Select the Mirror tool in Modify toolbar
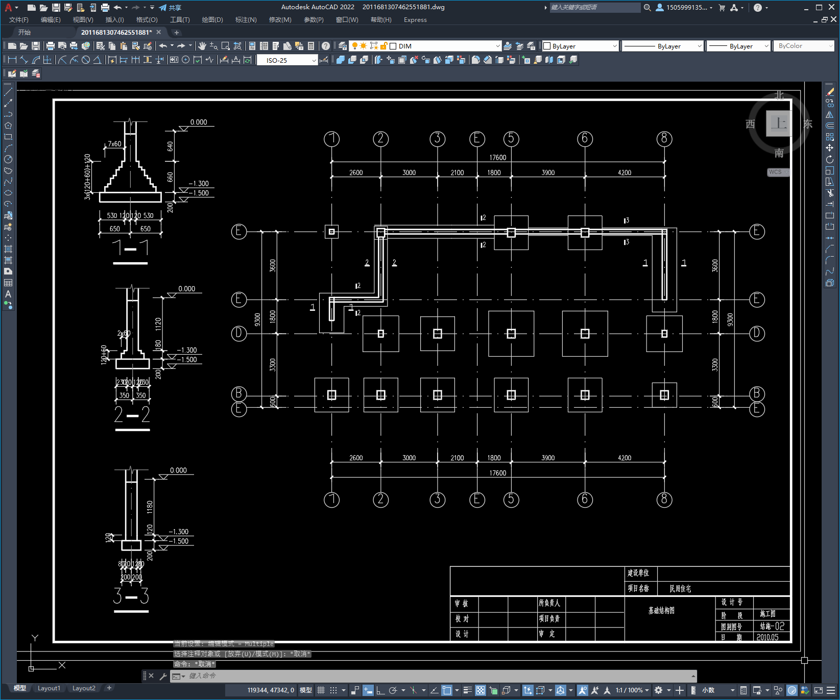The height and width of the screenshot is (700, 840). 830,114
